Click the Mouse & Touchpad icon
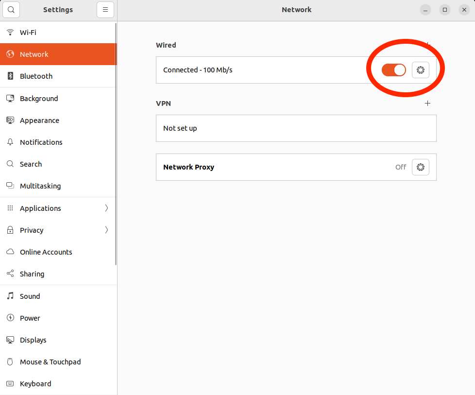This screenshot has width=475, height=395. point(10,361)
